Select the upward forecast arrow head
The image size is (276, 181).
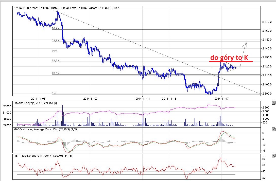coord(245,44)
